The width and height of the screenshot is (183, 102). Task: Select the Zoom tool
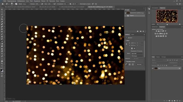(2, 63)
